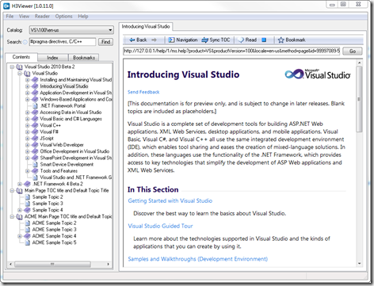374x286 pixels.
Task: Select Visual Web Developer tree item
Action: (62, 145)
